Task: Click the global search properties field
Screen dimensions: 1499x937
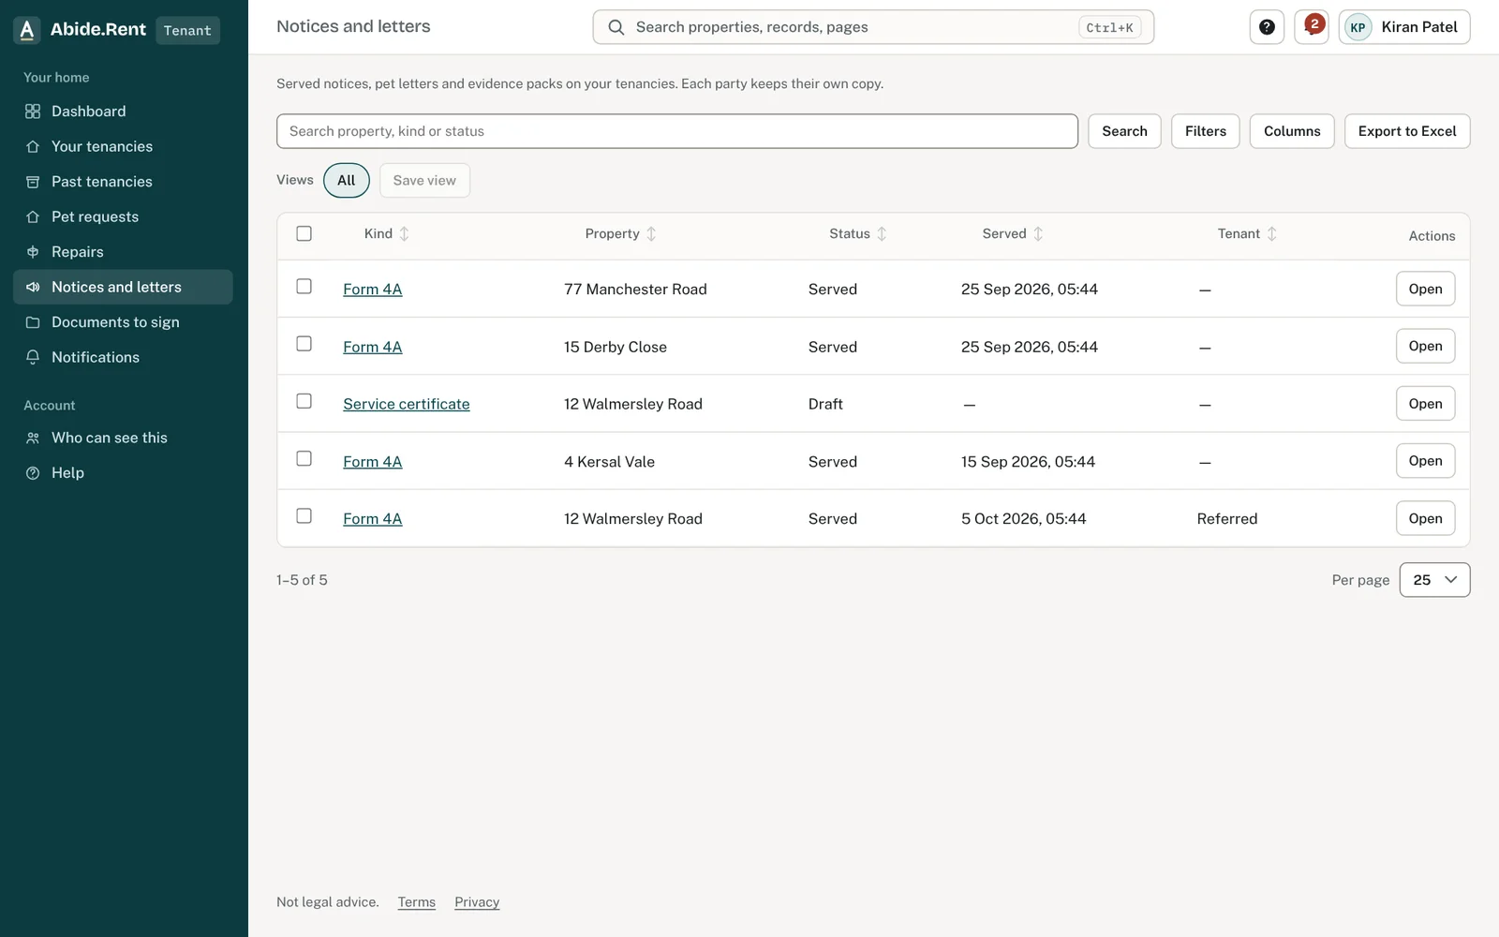Action: [x=873, y=27]
